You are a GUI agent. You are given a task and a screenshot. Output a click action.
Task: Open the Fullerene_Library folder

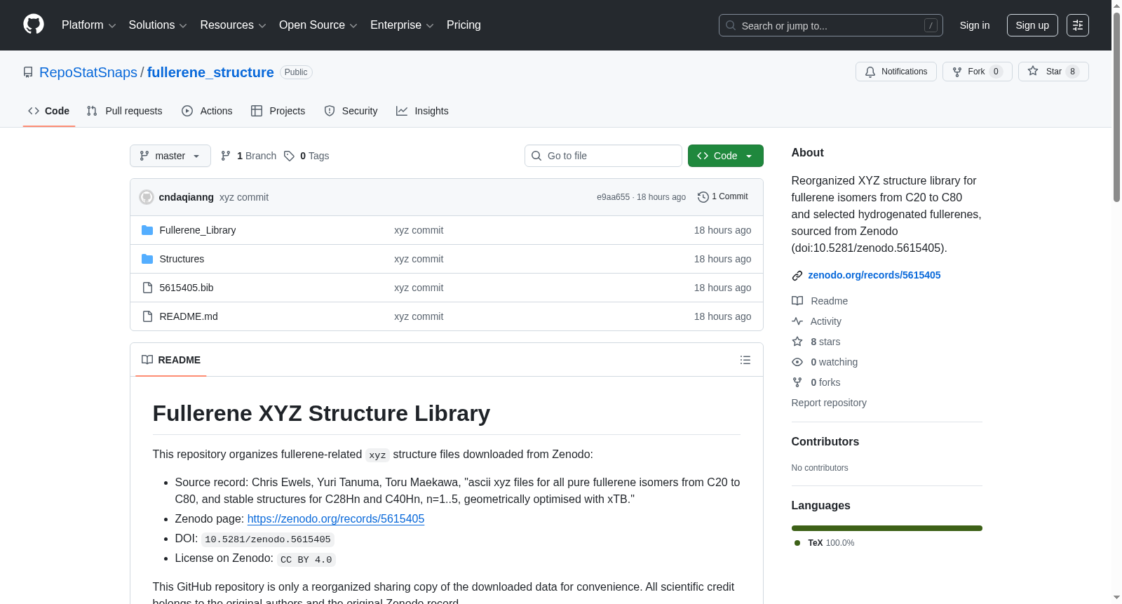coord(198,230)
